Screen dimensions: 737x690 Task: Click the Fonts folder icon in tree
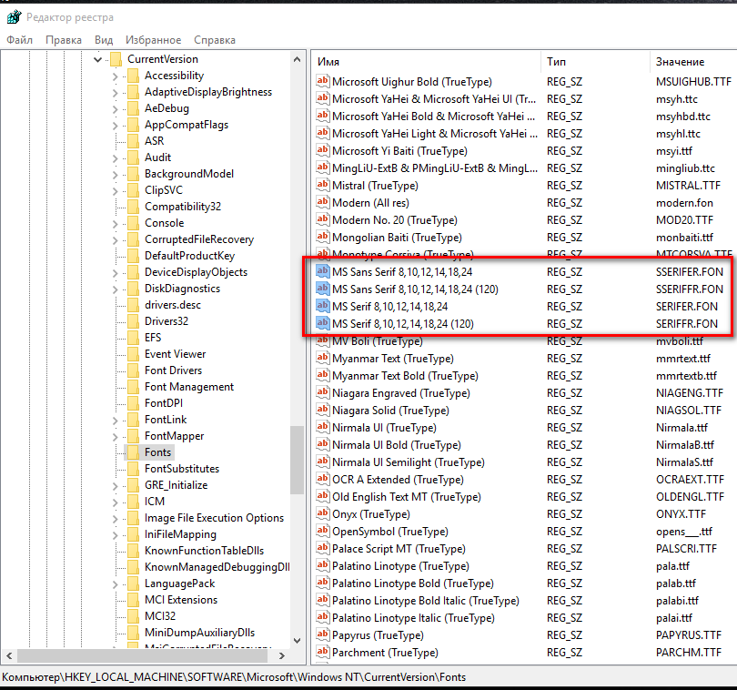pyautogui.click(x=132, y=452)
